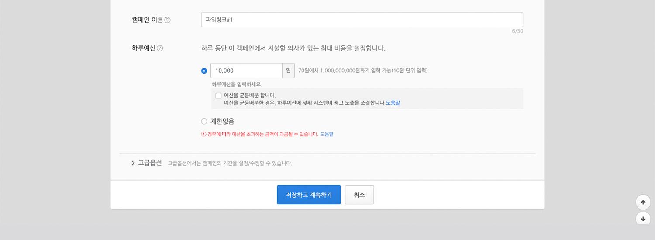Click the 예산을 균등배분 합니다 label text

pos(250,95)
